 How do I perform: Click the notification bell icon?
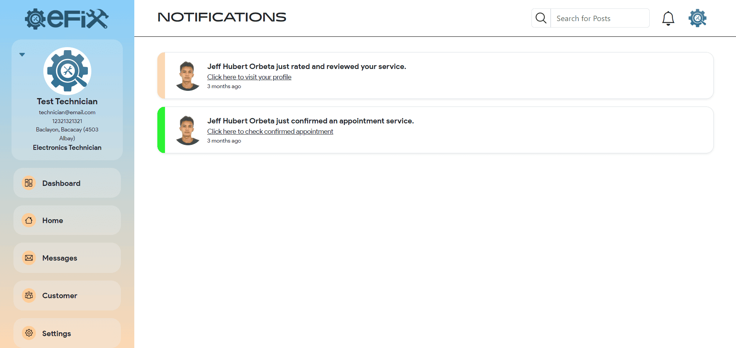click(668, 18)
